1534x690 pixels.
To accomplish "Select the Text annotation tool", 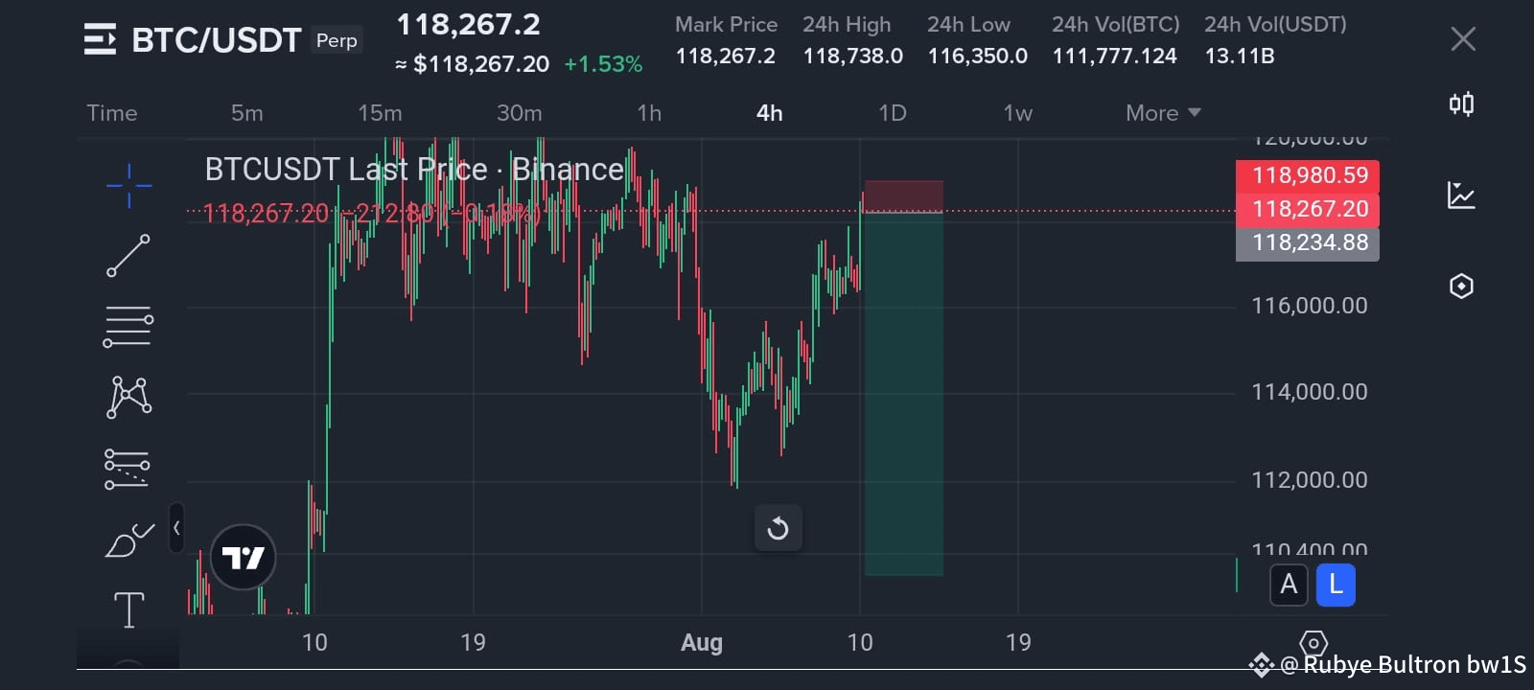I will [x=129, y=609].
